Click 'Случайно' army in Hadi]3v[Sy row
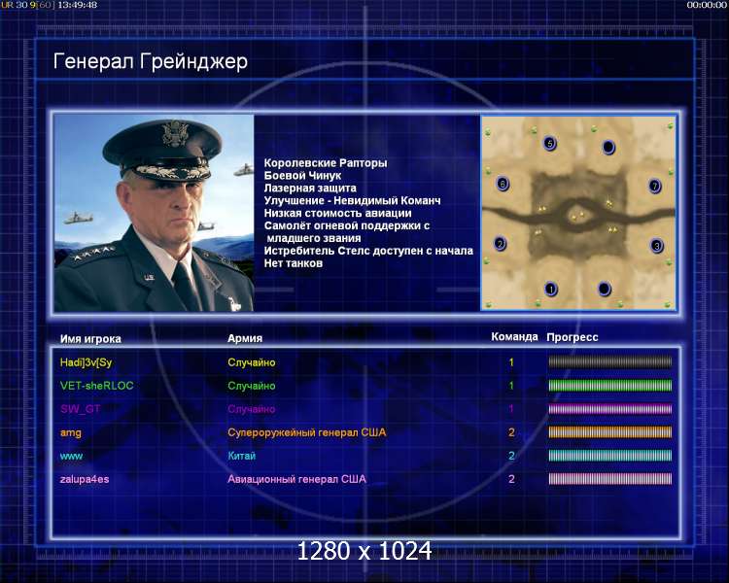This screenshot has height=583, width=729. coord(251,362)
